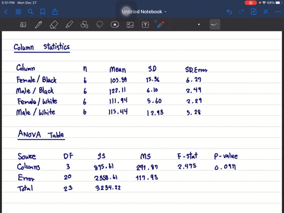The image size is (284, 213).
Task: Choose the curved stroke style option
Action: (215, 24)
